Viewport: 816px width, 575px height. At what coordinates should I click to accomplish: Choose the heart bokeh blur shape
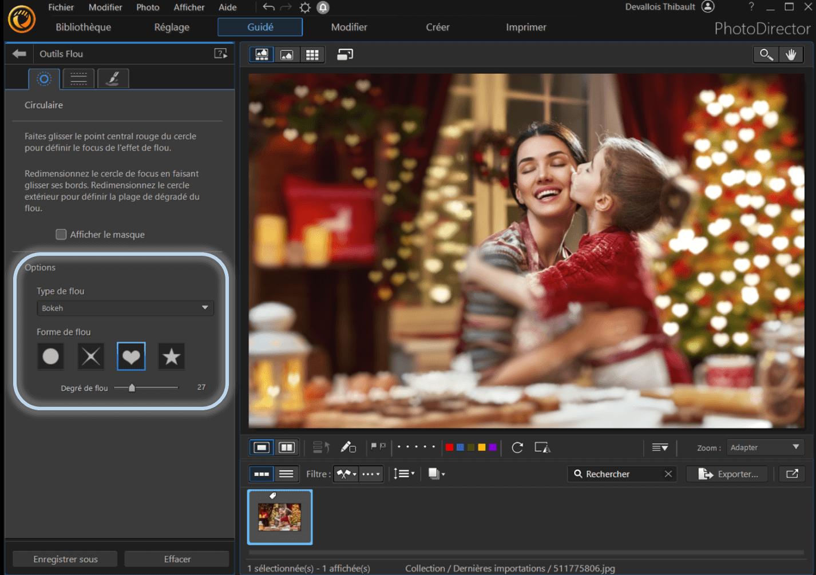[x=131, y=356]
